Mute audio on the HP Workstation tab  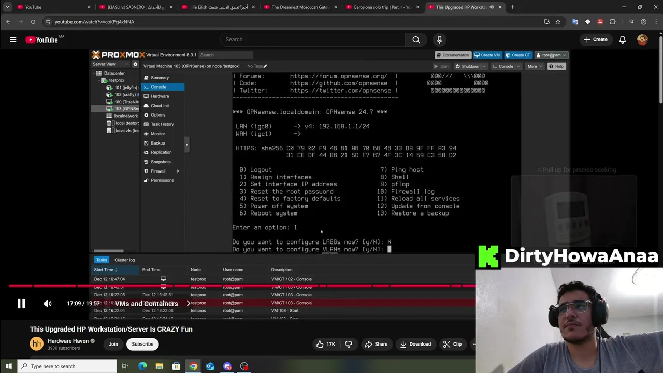[x=492, y=7]
